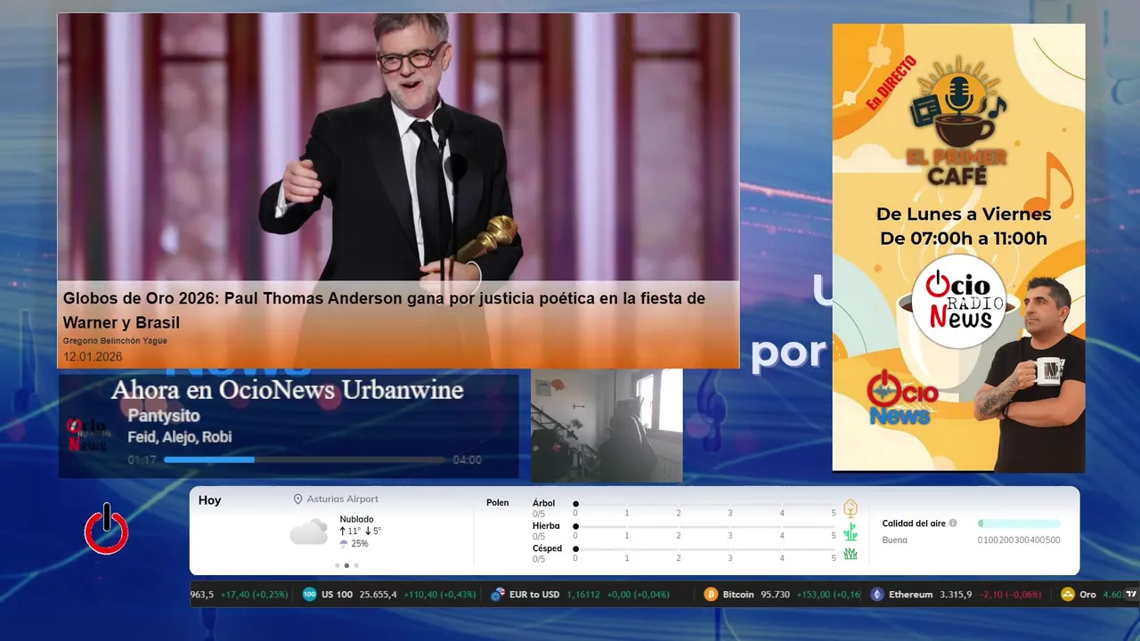The image size is (1140, 641).
Task: Click the Hierba plant pollen icon
Action: [x=851, y=531]
